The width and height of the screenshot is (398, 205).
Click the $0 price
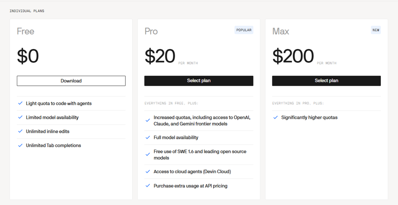coord(28,56)
